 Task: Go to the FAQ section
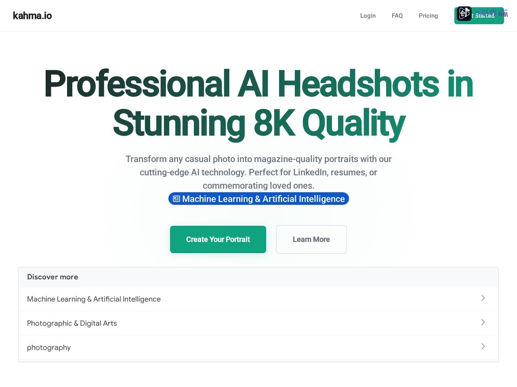click(397, 16)
